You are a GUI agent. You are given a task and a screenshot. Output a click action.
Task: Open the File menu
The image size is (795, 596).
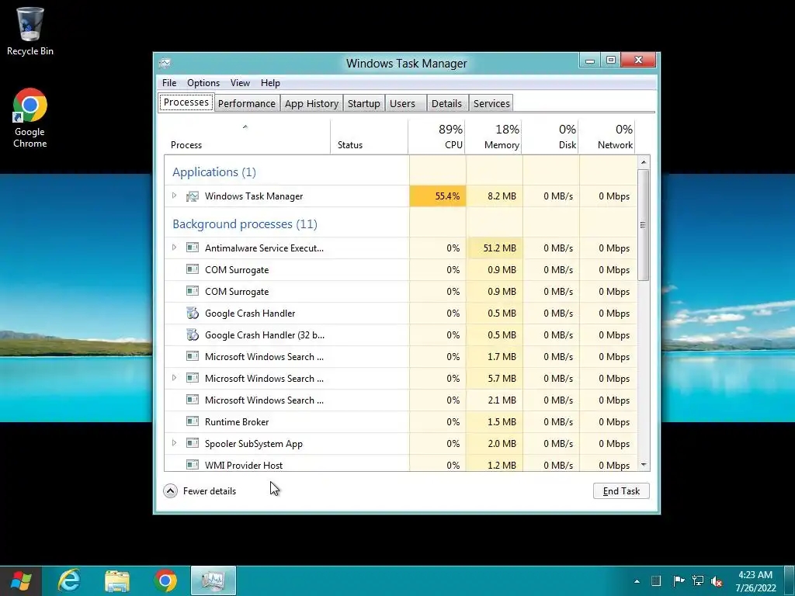169,83
